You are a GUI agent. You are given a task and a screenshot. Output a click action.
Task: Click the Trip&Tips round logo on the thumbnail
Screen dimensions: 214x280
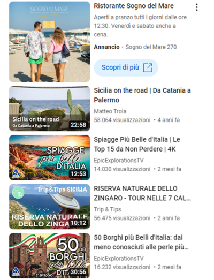click(x=18, y=193)
